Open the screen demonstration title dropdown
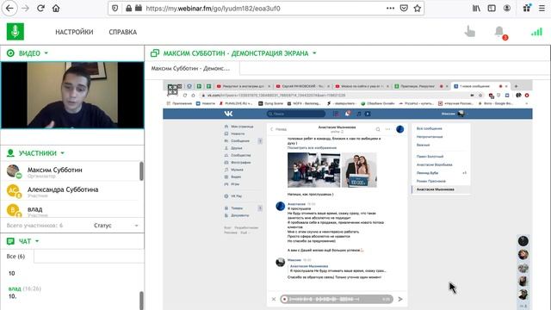Image resolution: width=551 pixels, height=310 pixels. pos(314,53)
